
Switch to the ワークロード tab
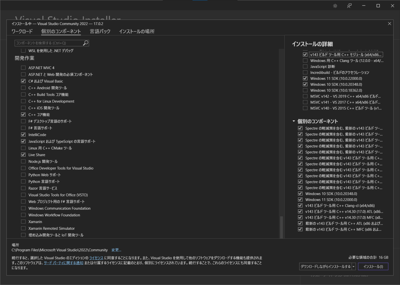(x=22, y=31)
